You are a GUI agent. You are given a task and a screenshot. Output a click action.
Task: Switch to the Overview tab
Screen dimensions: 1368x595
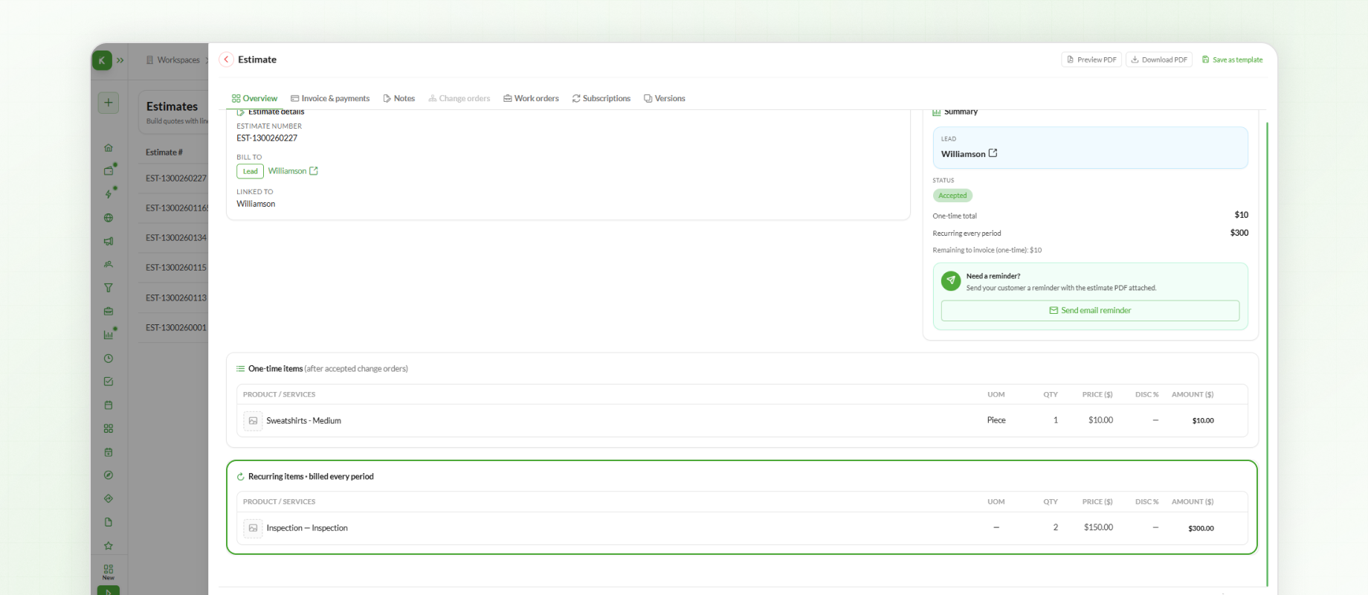(x=254, y=98)
